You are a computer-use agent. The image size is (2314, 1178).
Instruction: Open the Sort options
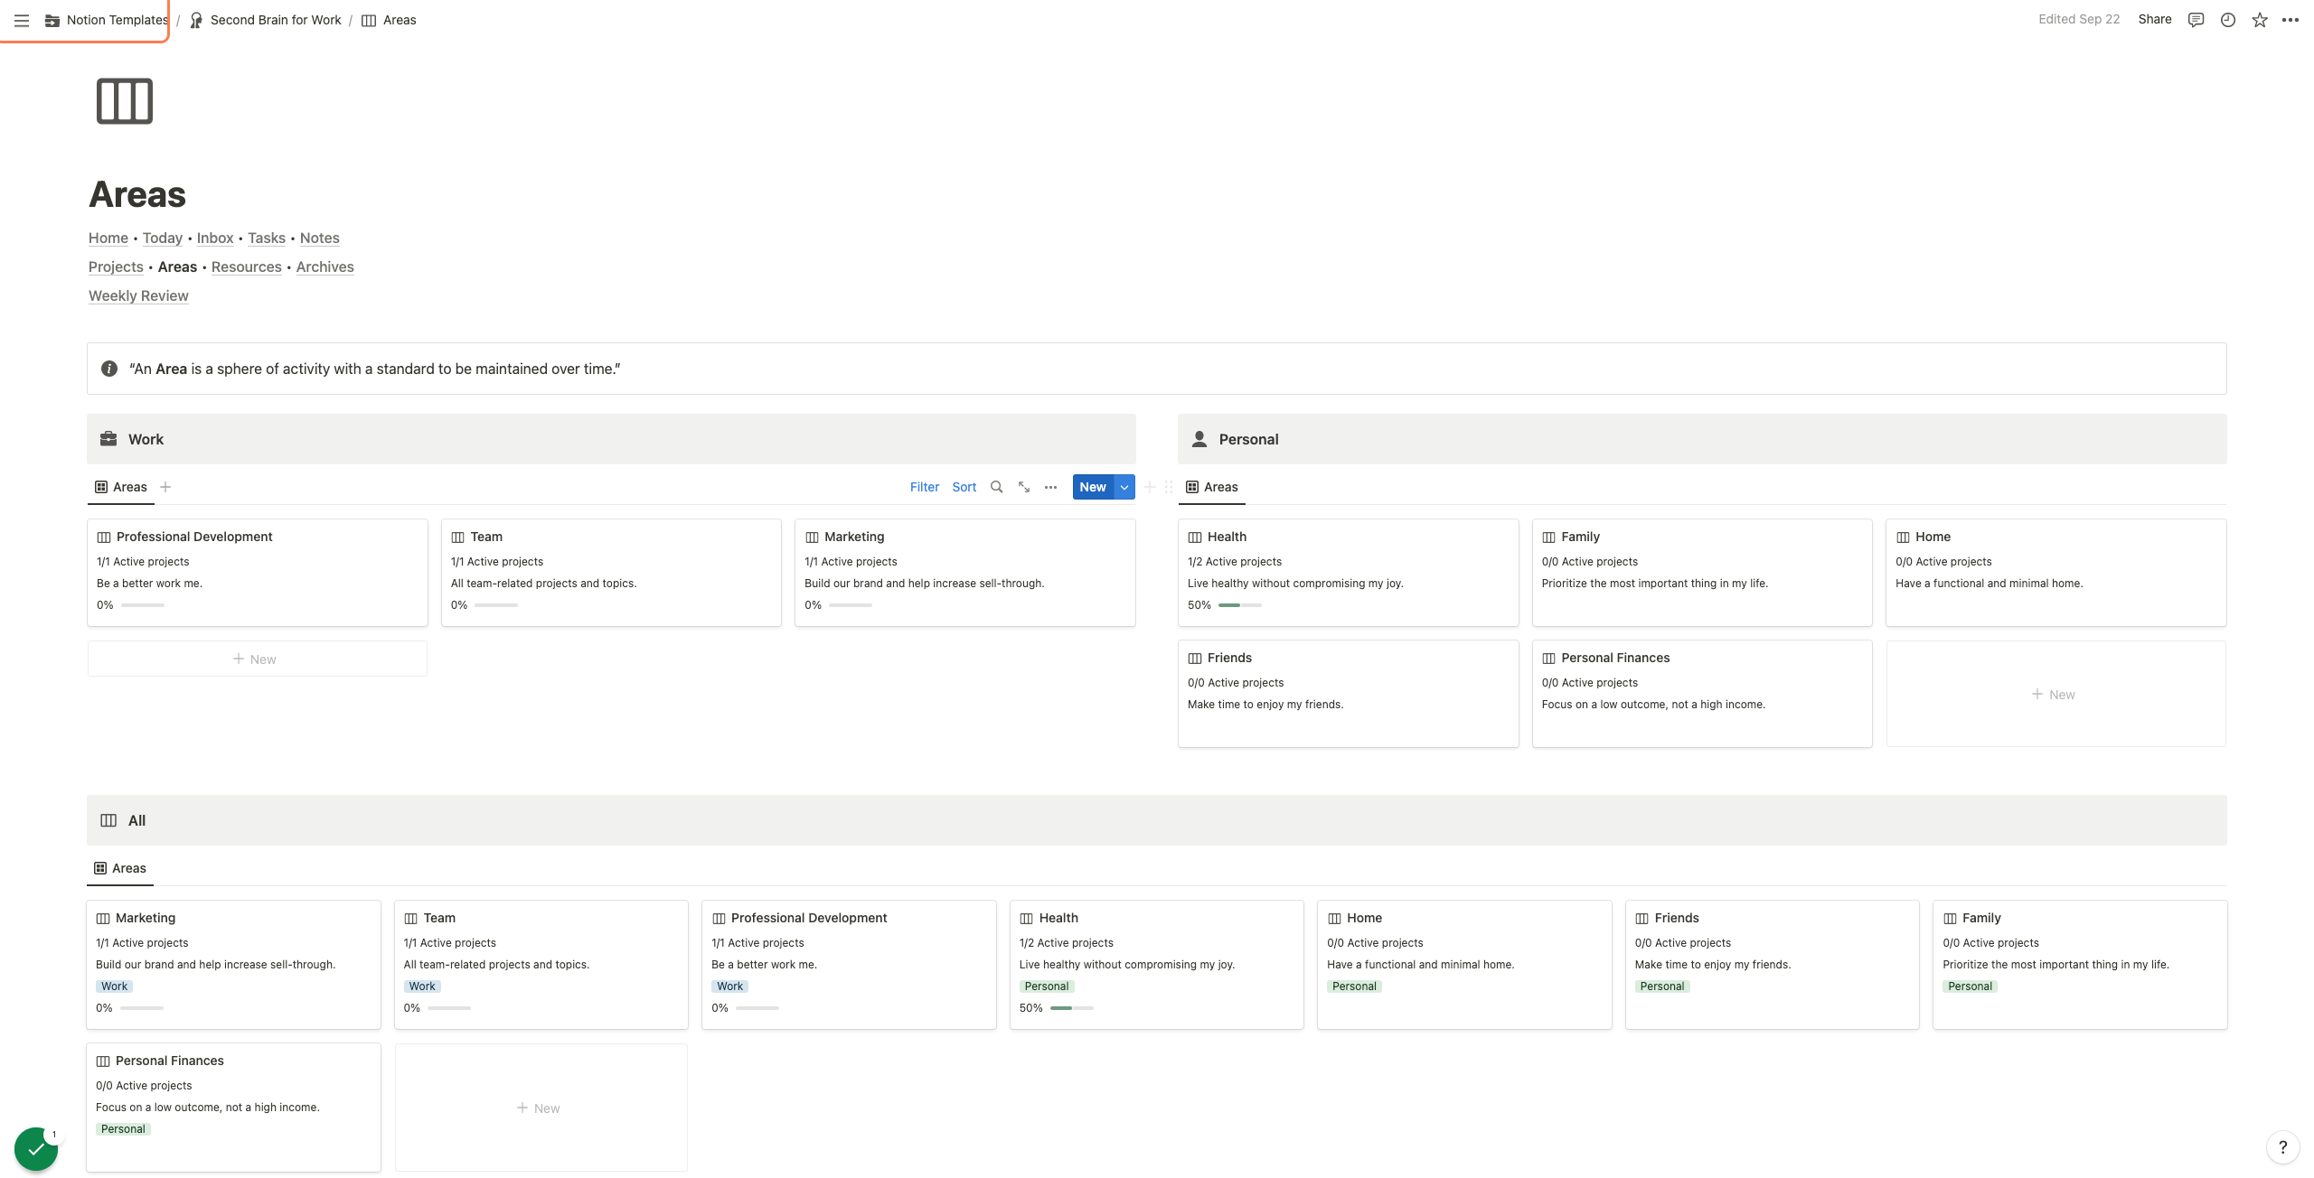tap(964, 487)
